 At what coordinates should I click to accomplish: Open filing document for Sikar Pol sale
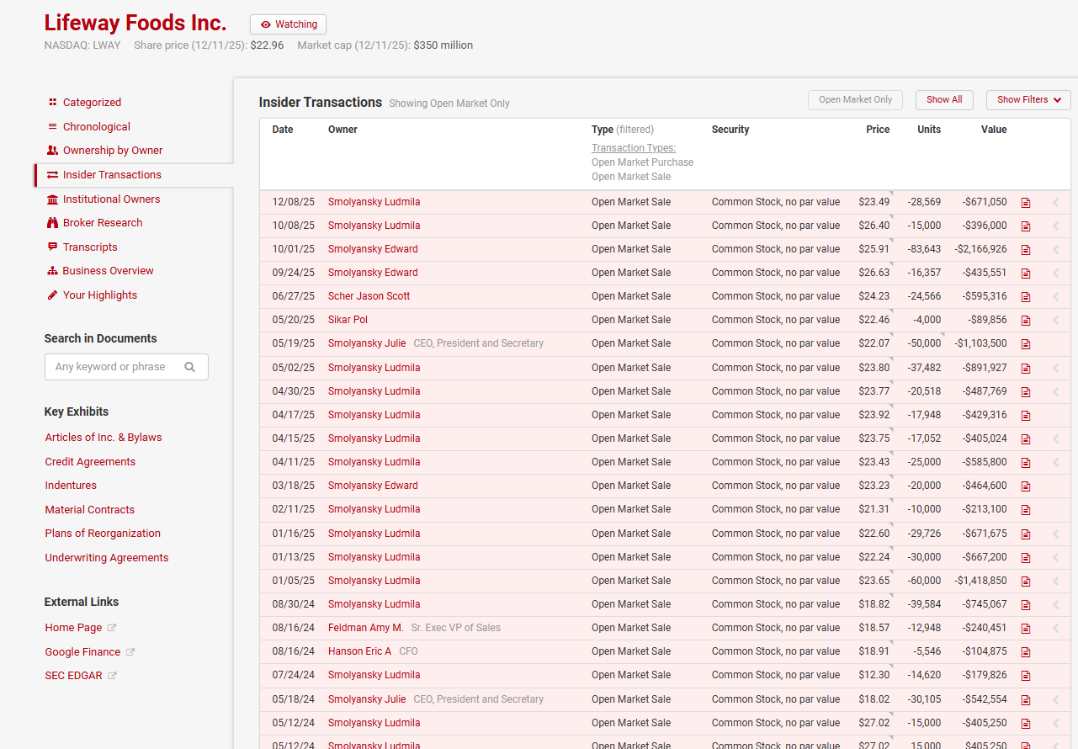1026,320
